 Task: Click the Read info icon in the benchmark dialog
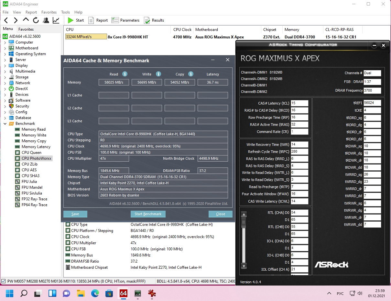click(125, 74)
